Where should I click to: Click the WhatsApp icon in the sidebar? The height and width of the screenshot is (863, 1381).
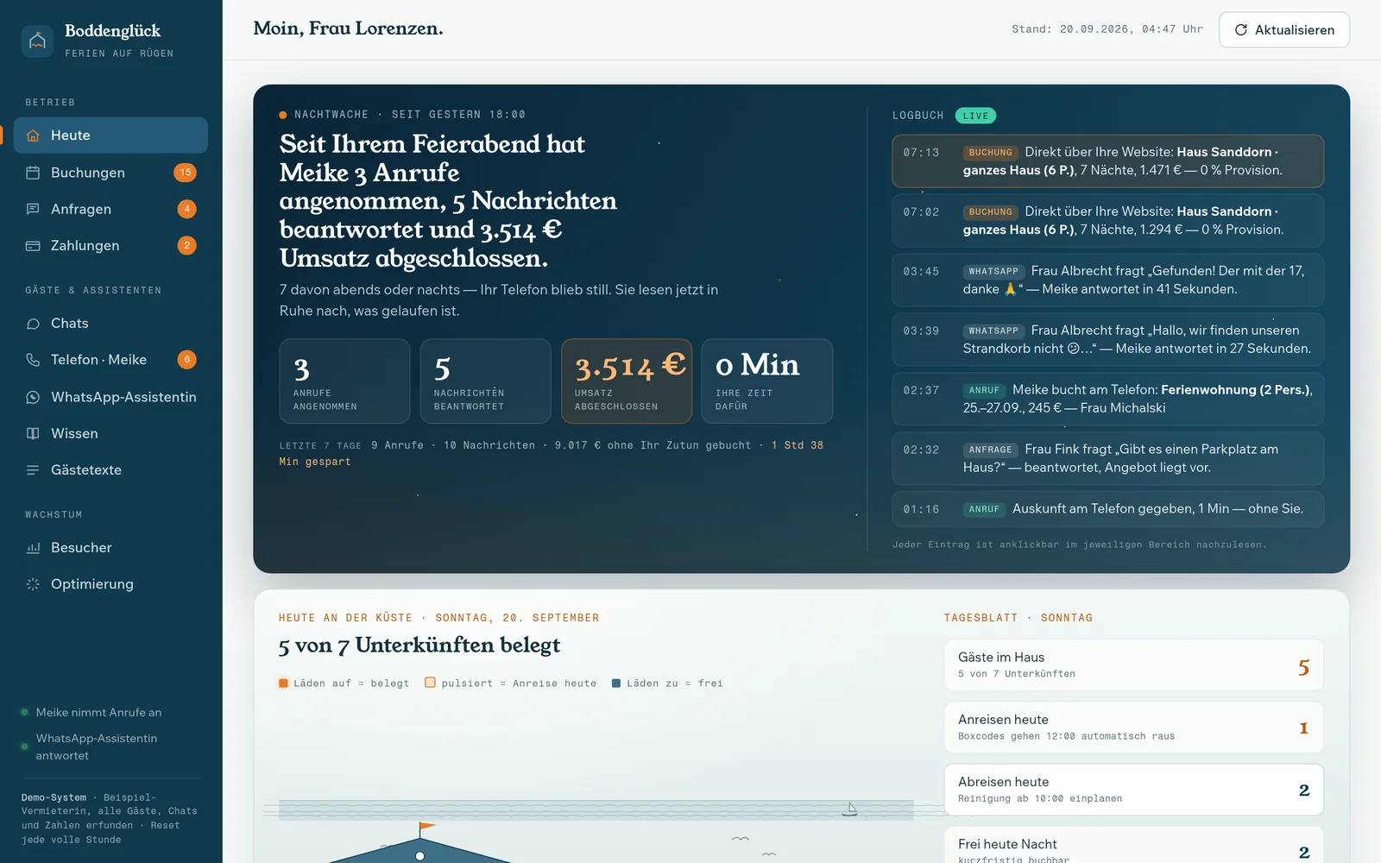33,397
